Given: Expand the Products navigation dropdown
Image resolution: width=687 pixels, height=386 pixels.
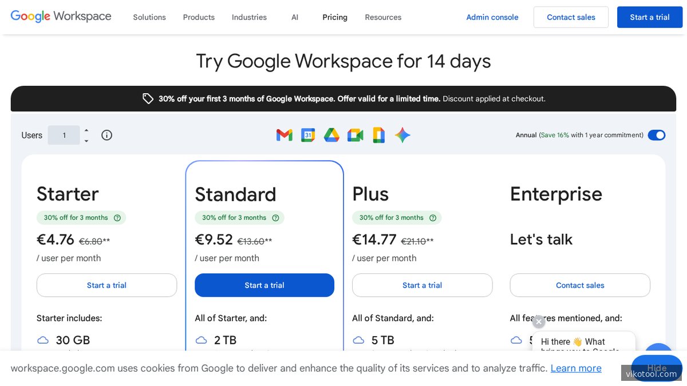Looking at the screenshot, I should [199, 17].
